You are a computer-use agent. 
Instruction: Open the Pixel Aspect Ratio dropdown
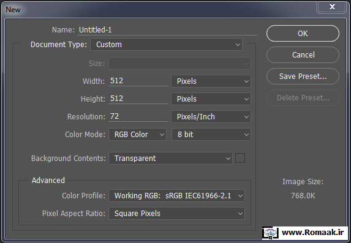point(176,214)
